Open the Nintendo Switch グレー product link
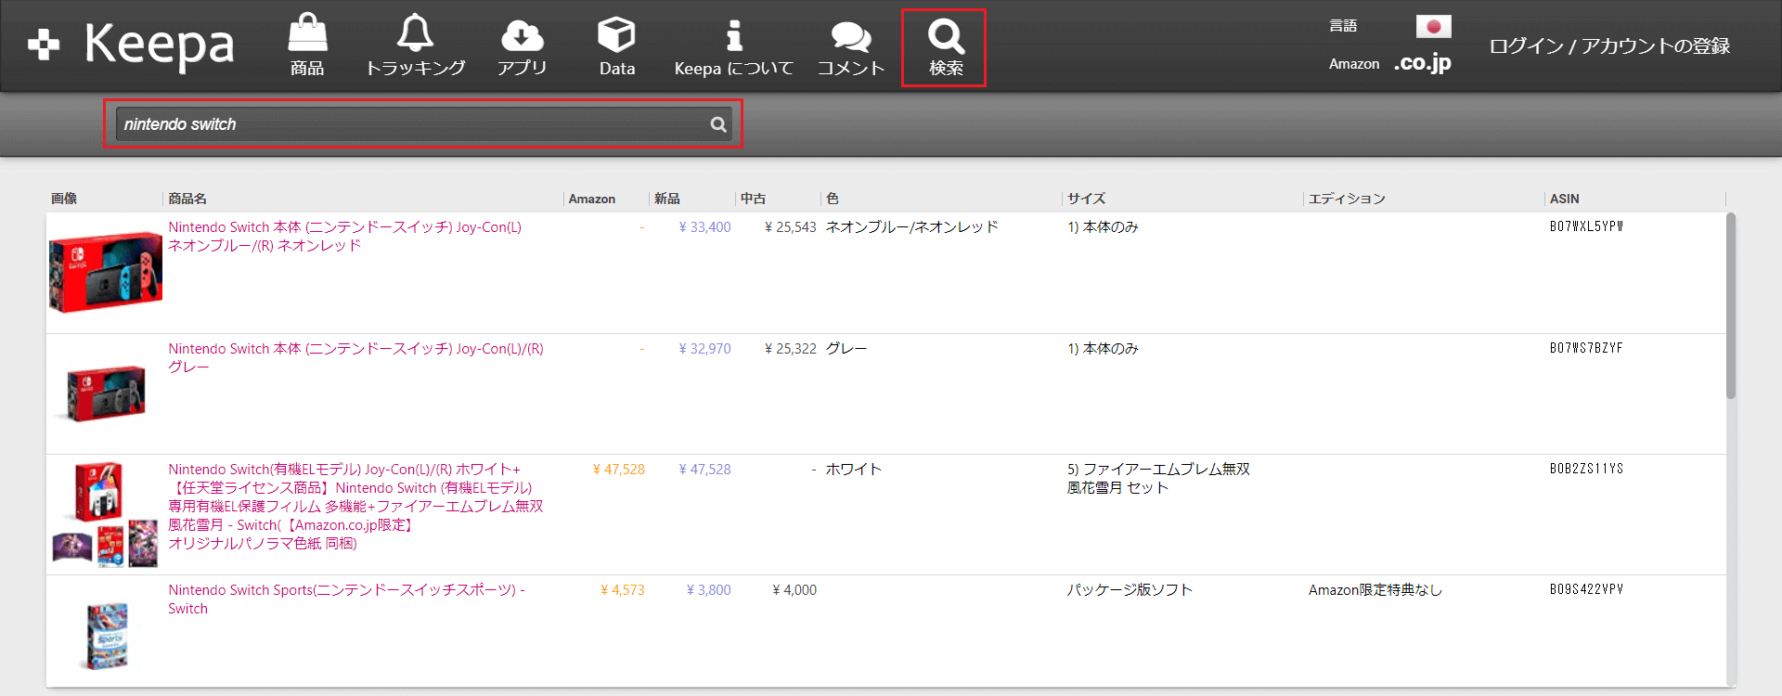Image resolution: width=1782 pixels, height=696 pixels. pyautogui.click(x=355, y=349)
